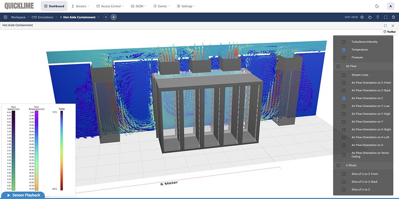
Task: Uncheck the Temperature checkbox
Action: tap(344, 50)
